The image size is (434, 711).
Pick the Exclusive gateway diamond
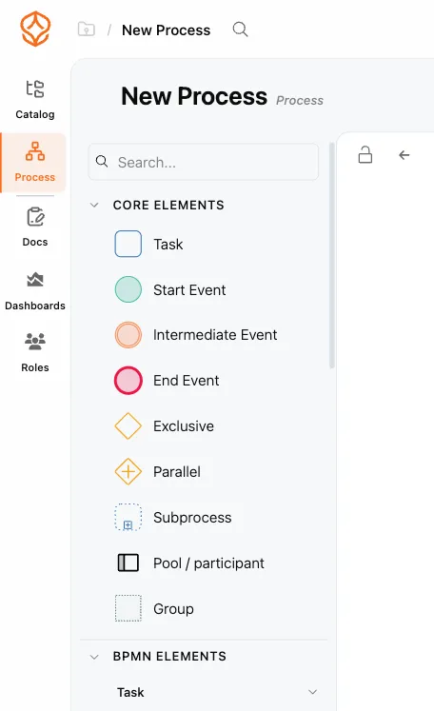128,425
